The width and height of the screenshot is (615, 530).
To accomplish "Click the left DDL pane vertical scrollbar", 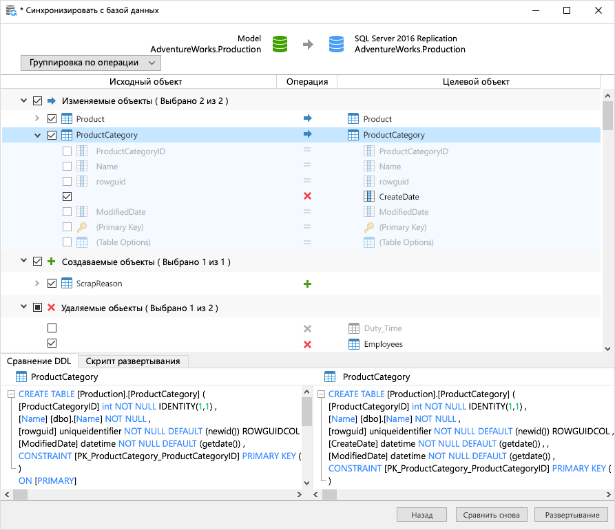I will (x=306, y=438).
